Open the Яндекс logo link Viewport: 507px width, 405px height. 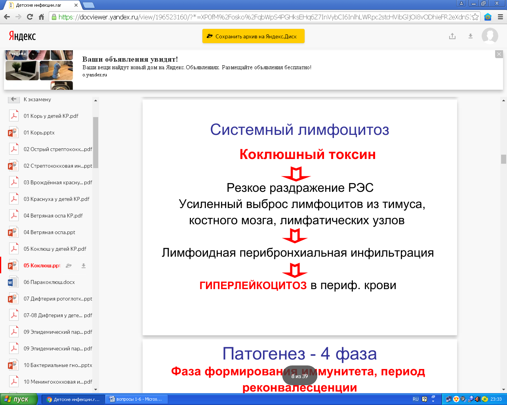click(22, 36)
